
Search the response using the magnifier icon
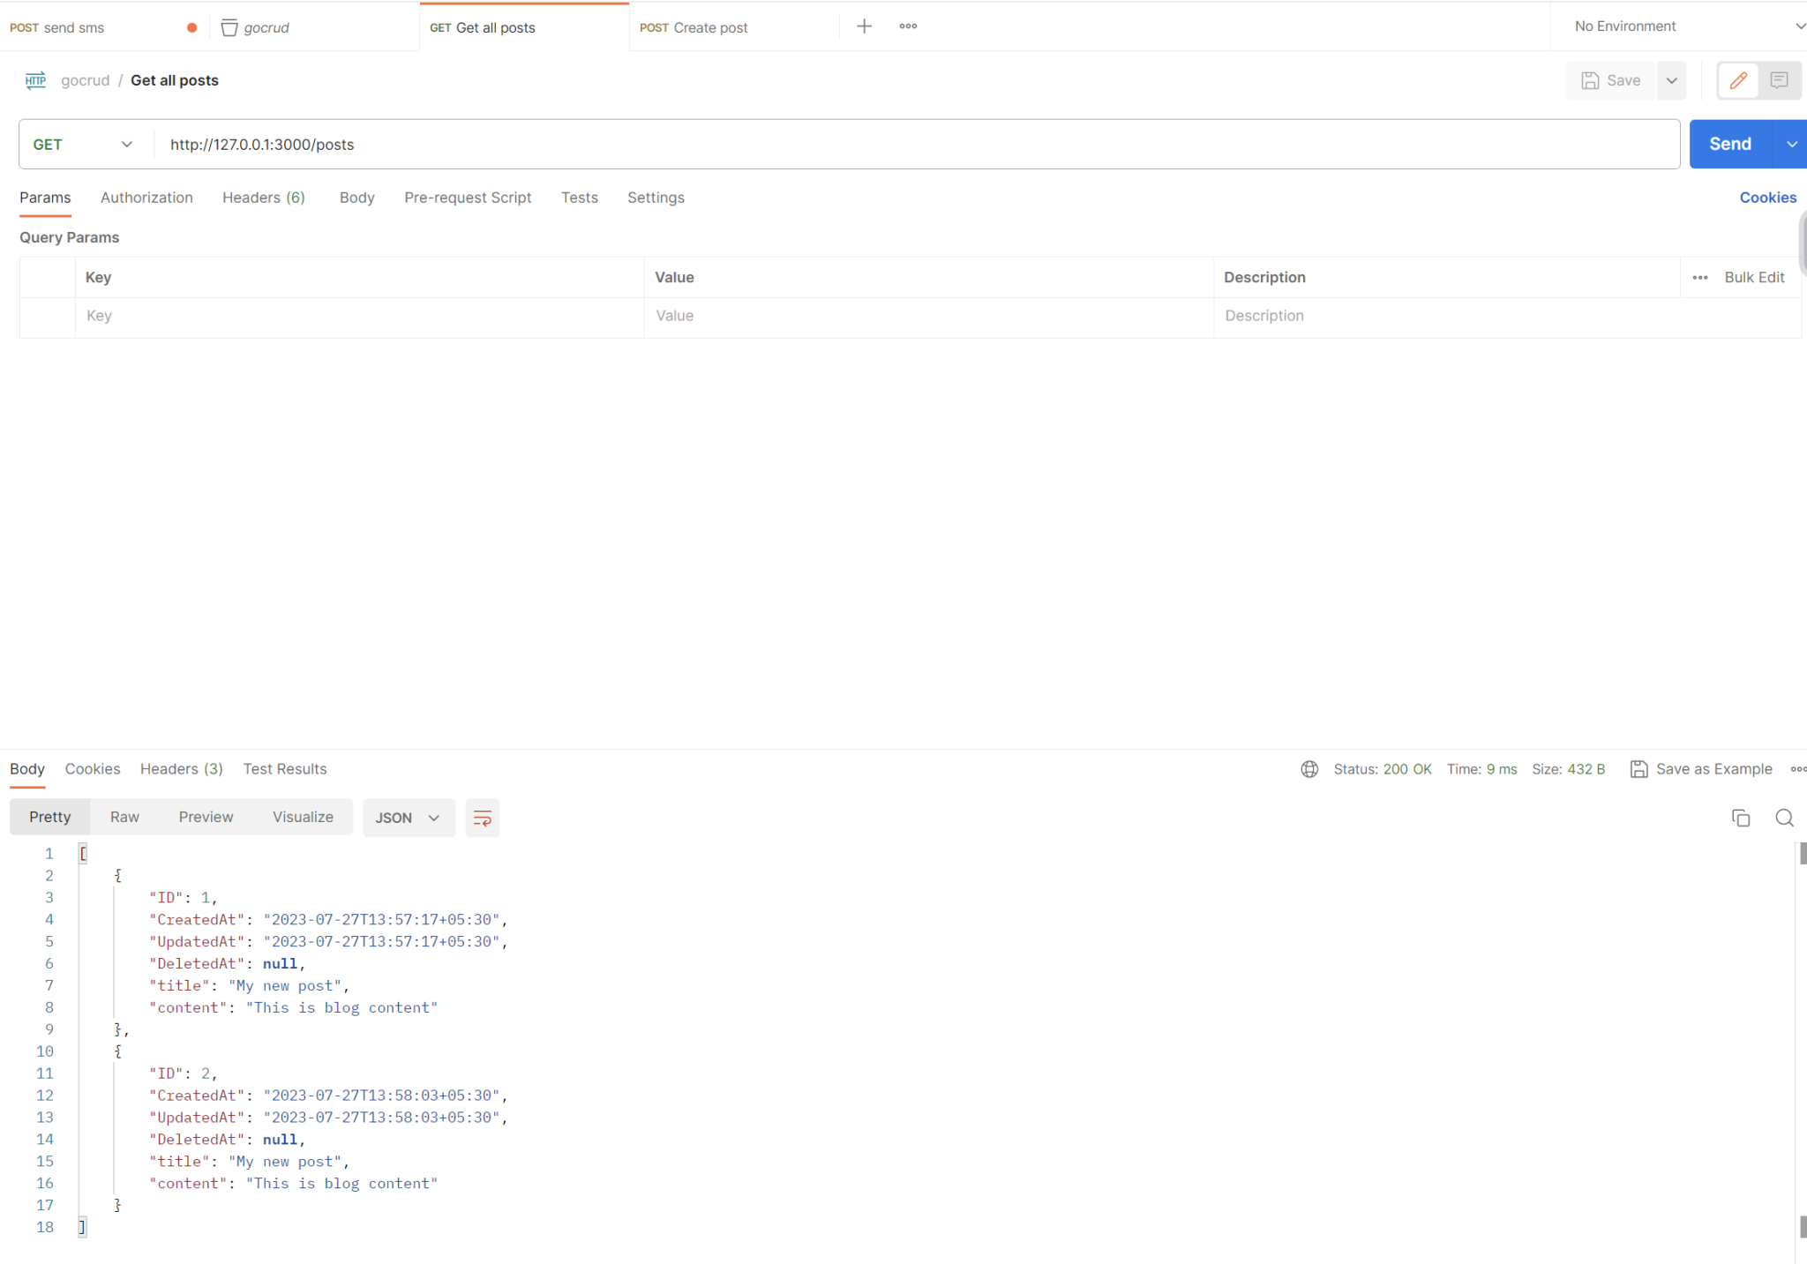pos(1784,818)
